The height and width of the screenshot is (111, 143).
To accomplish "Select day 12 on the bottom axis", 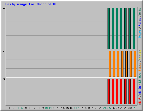I will 54,108.
